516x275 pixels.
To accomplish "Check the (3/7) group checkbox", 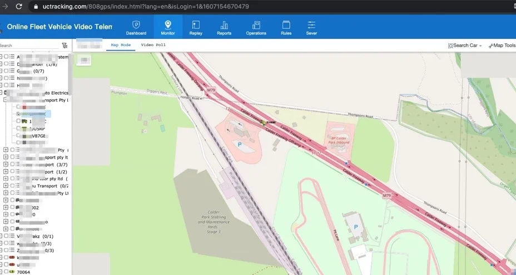I will pos(12,165).
